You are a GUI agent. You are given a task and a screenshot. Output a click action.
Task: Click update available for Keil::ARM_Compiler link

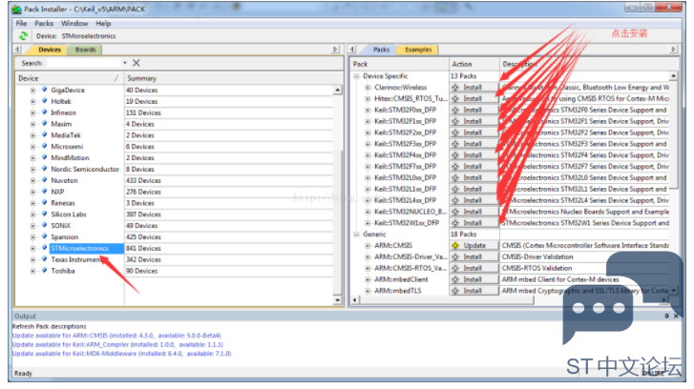coord(117,344)
